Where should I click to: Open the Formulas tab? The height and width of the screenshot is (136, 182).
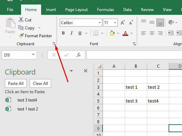pos(106,10)
